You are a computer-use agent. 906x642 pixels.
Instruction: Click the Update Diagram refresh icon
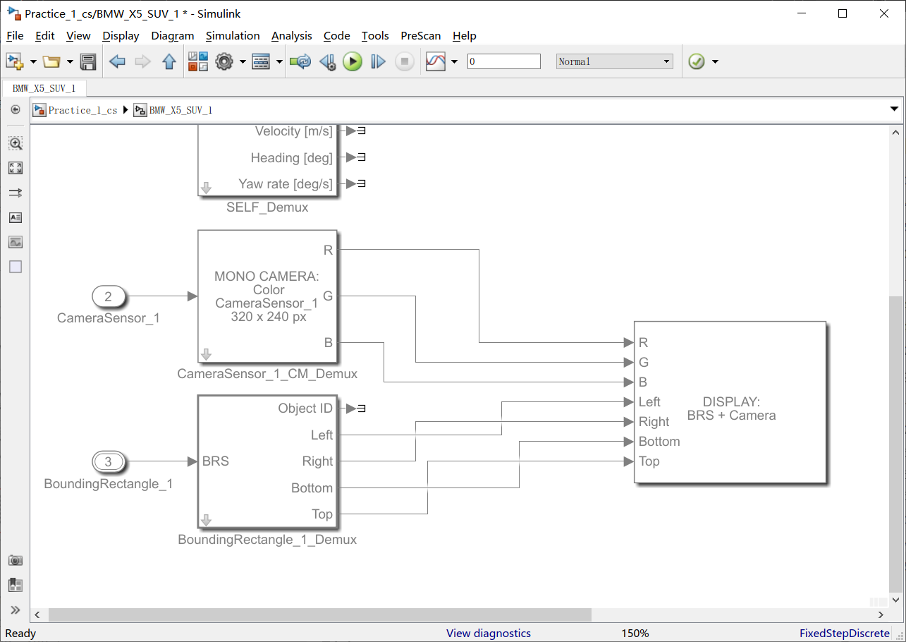(x=300, y=62)
